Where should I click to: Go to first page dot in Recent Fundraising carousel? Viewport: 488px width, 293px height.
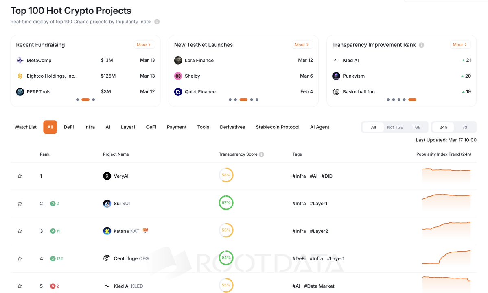pyautogui.click(x=77, y=100)
